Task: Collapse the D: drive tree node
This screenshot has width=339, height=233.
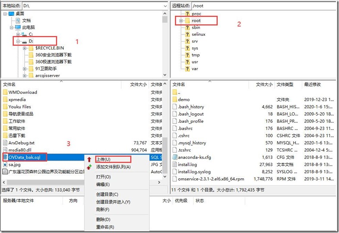Action: (18, 41)
